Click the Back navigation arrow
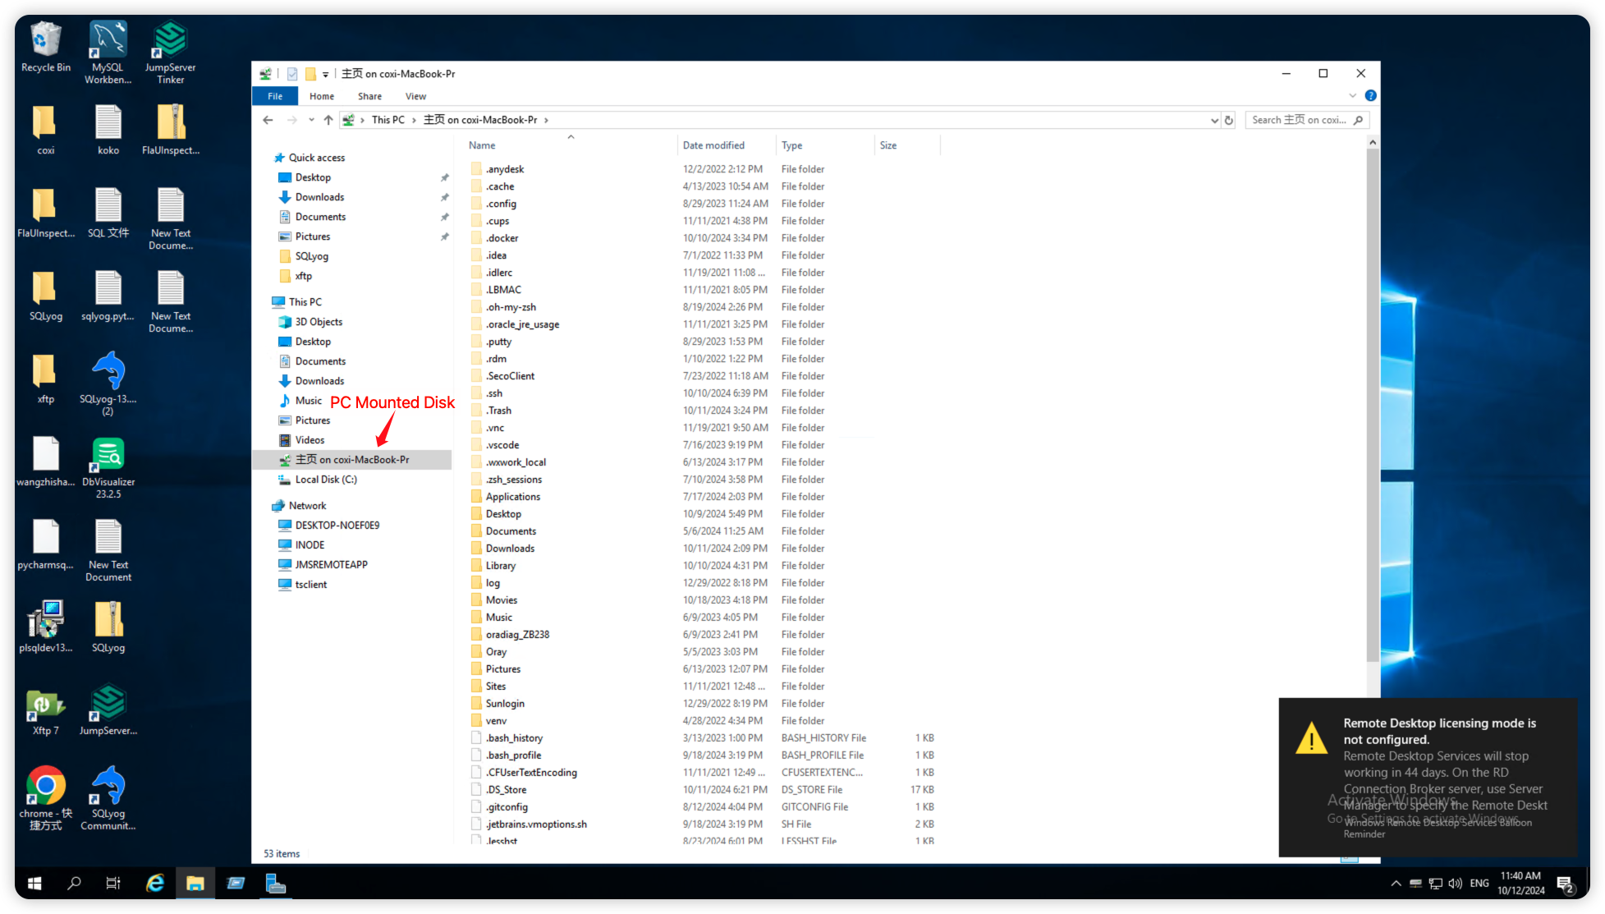This screenshot has height=914, width=1605. point(268,120)
